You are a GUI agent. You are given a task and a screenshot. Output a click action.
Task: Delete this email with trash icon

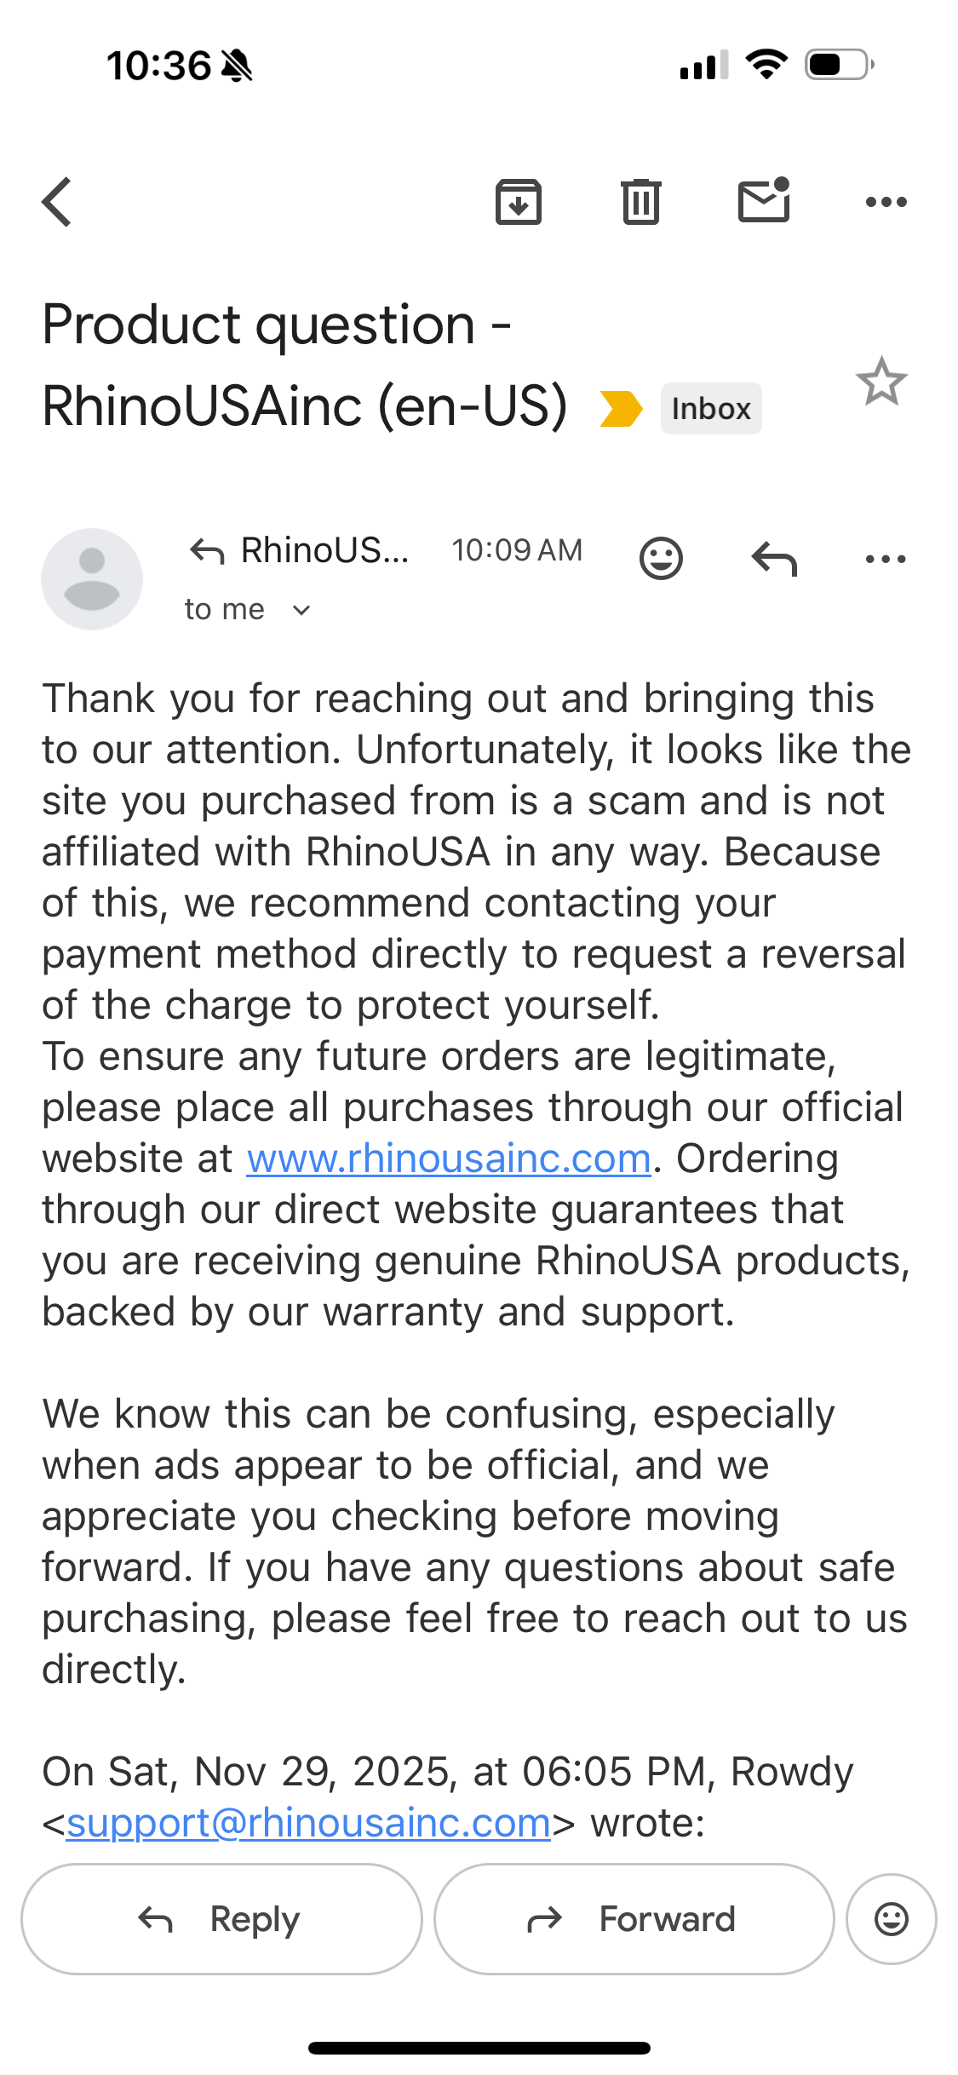click(x=640, y=203)
